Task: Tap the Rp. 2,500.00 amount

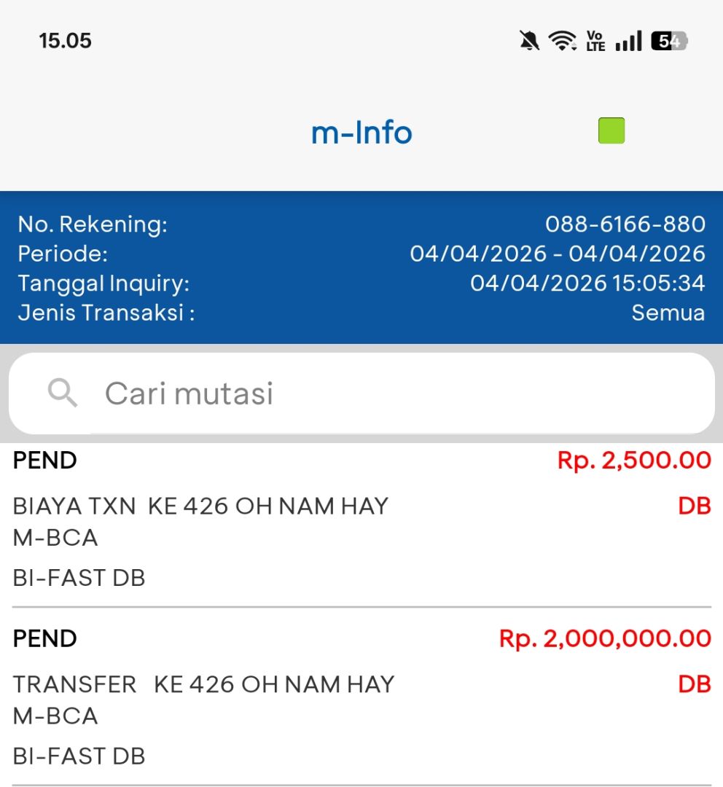Action: coord(634,461)
